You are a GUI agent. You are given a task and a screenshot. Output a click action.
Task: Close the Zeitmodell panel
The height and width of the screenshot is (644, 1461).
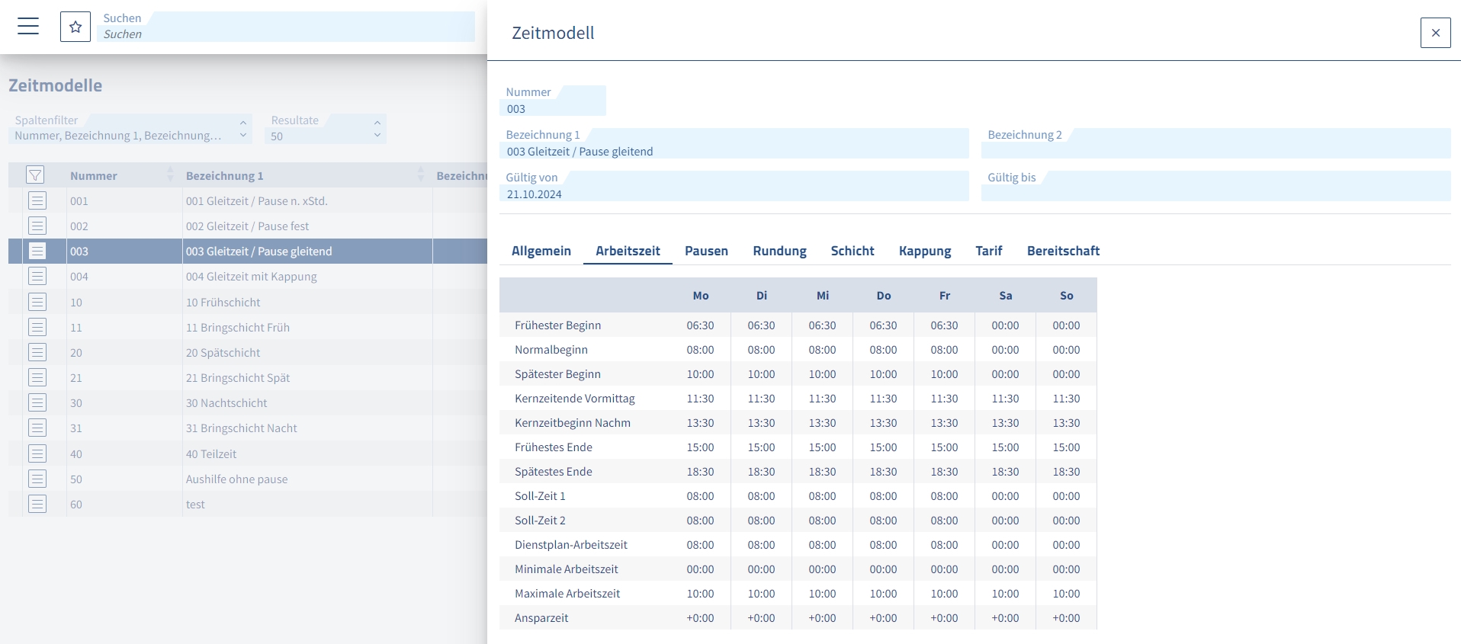click(1435, 33)
